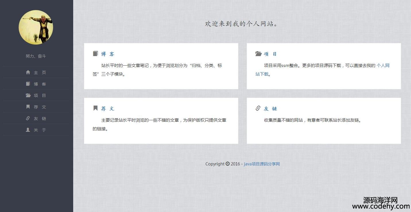Click the user silhouette icon in the sidebar
This screenshot has width=411, height=212.
point(28,130)
